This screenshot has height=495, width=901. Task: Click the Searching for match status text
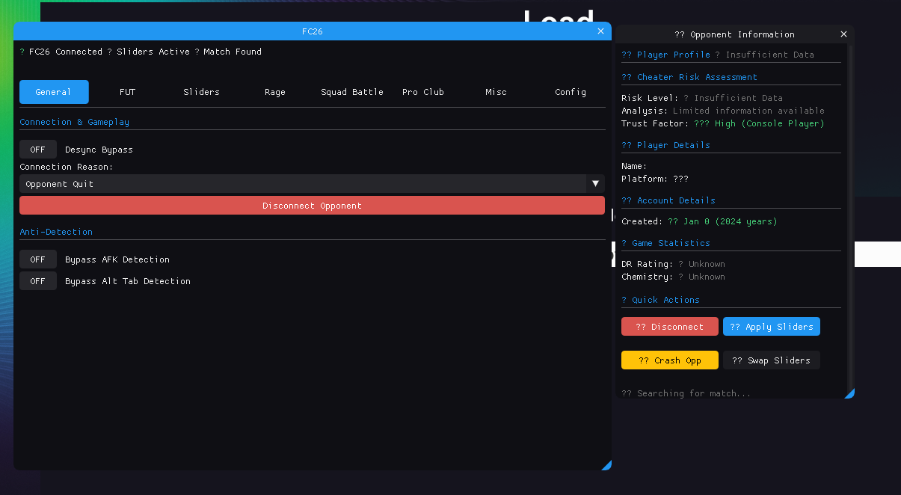[686, 393]
